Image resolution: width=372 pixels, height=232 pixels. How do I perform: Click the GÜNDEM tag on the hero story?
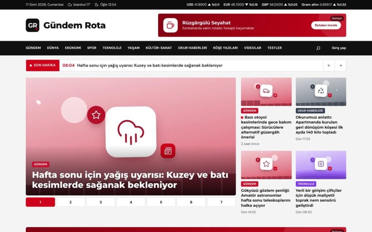coord(41,164)
